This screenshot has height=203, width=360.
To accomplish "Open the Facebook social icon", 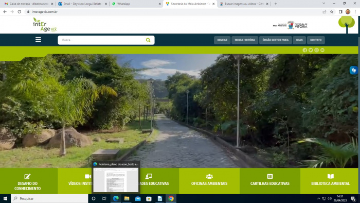I will pos(304,50).
